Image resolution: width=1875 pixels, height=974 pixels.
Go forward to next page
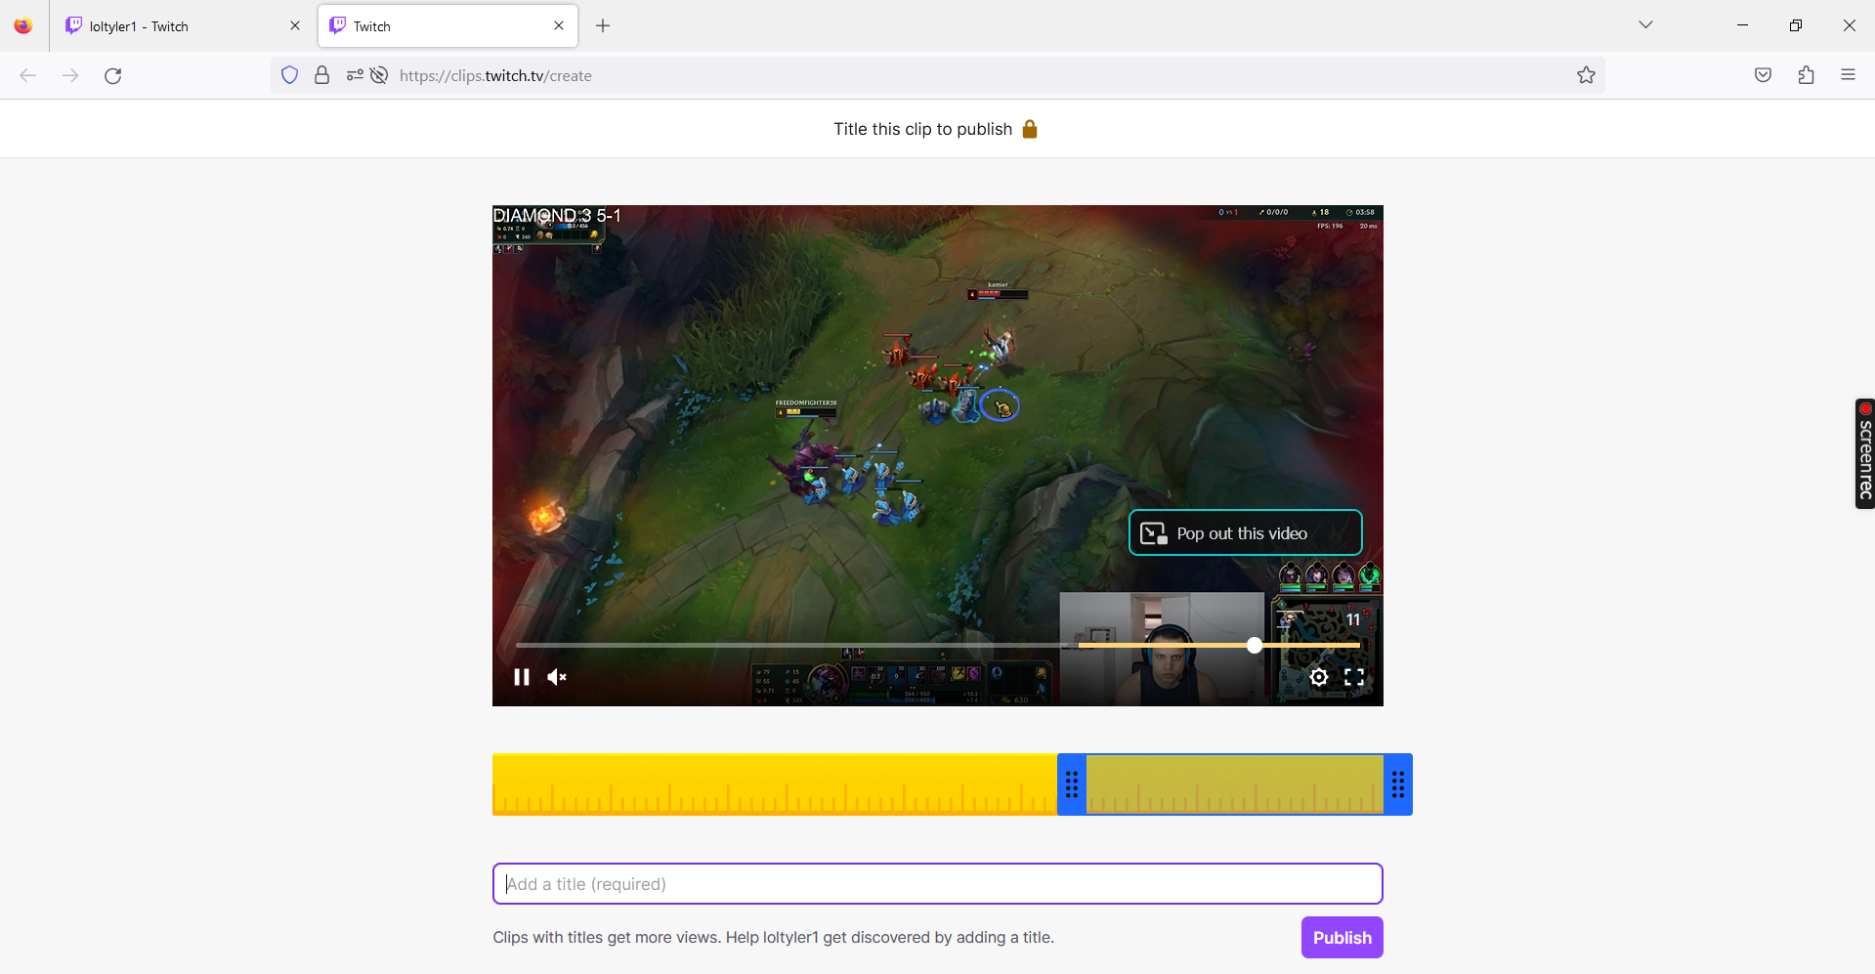pyautogui.click(x=70, y=75)
